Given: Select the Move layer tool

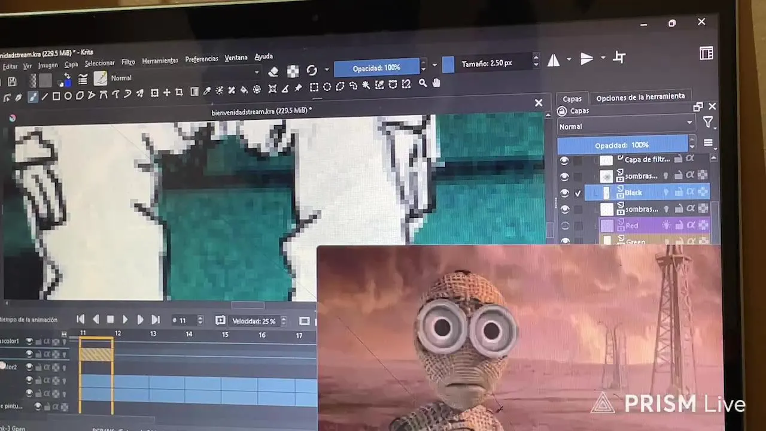Looking at the screenshot, I should pyautogui.click(x=167, y=93).
